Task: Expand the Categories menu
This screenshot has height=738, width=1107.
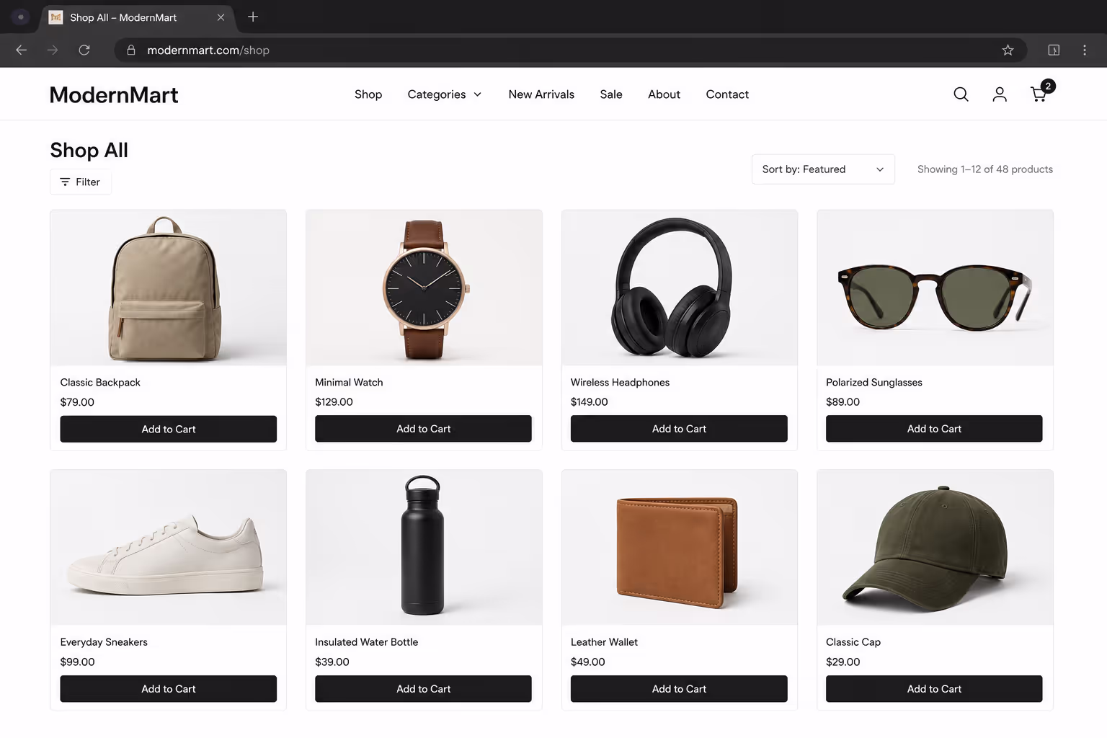Action: (x=445, y=94)
